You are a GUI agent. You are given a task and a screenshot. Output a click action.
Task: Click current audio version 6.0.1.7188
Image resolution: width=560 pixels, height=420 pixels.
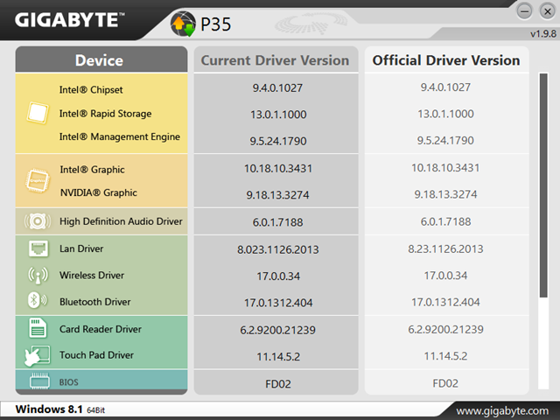[x=277, y=222]
